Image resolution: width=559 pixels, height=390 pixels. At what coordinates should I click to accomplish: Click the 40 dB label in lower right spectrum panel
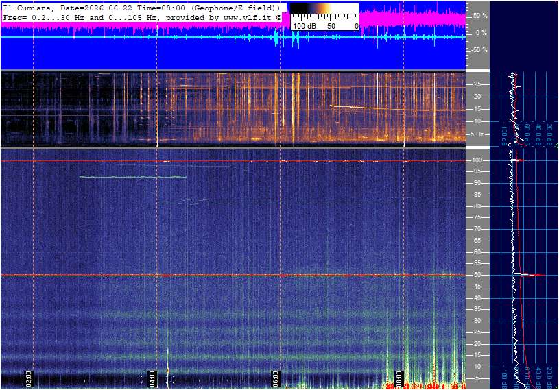pos(538,377)
